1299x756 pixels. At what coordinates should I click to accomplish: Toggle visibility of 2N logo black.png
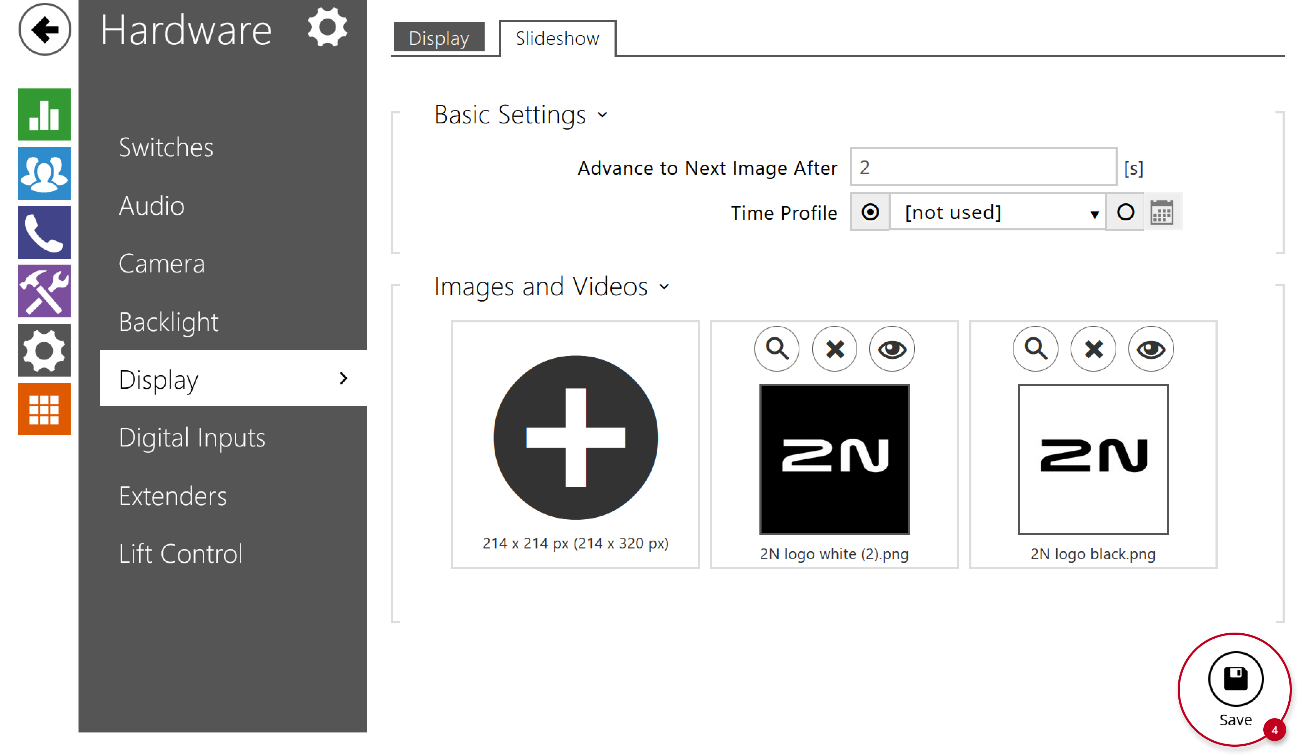(1151, 349)
